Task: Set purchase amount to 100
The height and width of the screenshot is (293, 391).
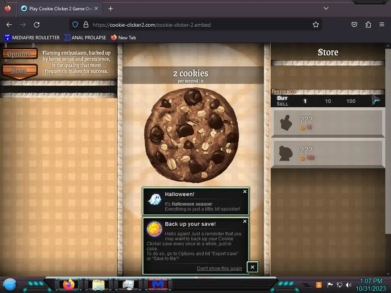Action: [x=351, y=101]
